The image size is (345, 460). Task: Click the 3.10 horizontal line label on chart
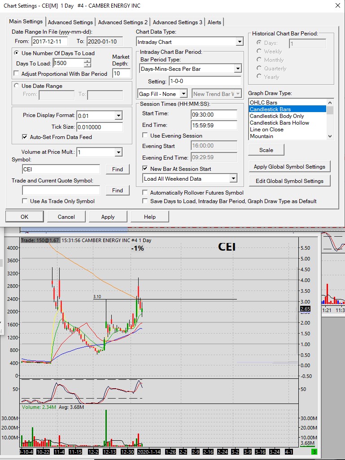click(x=97, y=297)
